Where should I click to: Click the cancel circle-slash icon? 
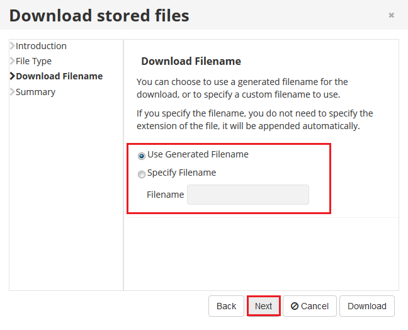[x=295, y=306]
